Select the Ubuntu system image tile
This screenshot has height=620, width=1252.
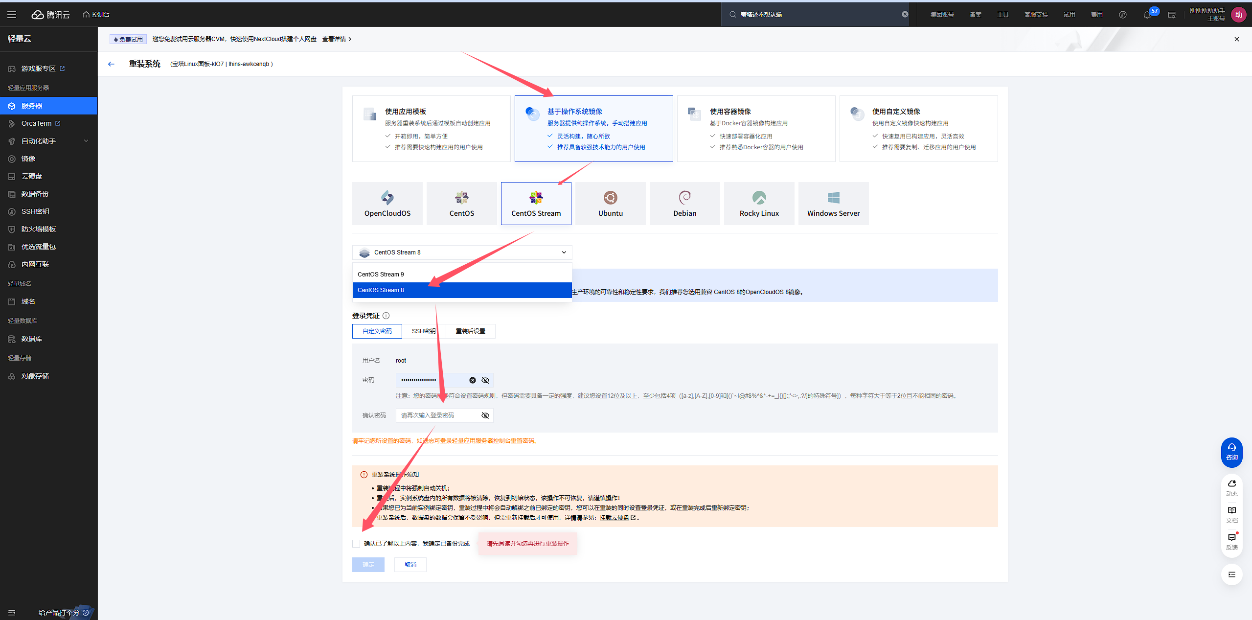(610, 204)
